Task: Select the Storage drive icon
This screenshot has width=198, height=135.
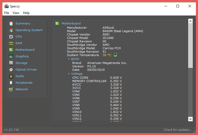Action: pyautogui.click(x=11, y=63)
